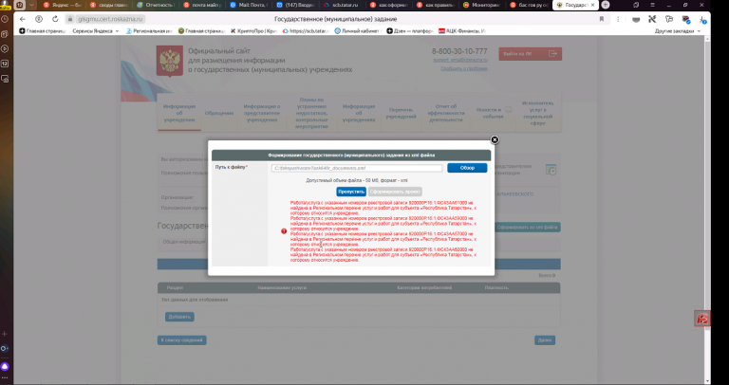The width and height of the screenshot is (729, 385).
Task: Click the Пропустить button
Action: pos(351,192)
